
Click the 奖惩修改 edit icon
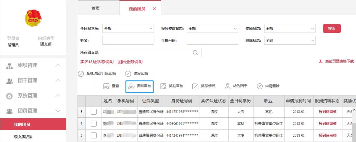(x=195, y=86)
